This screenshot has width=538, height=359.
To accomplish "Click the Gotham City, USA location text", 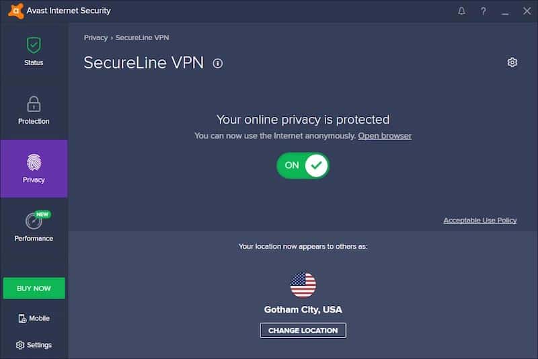I will [303, 310].
